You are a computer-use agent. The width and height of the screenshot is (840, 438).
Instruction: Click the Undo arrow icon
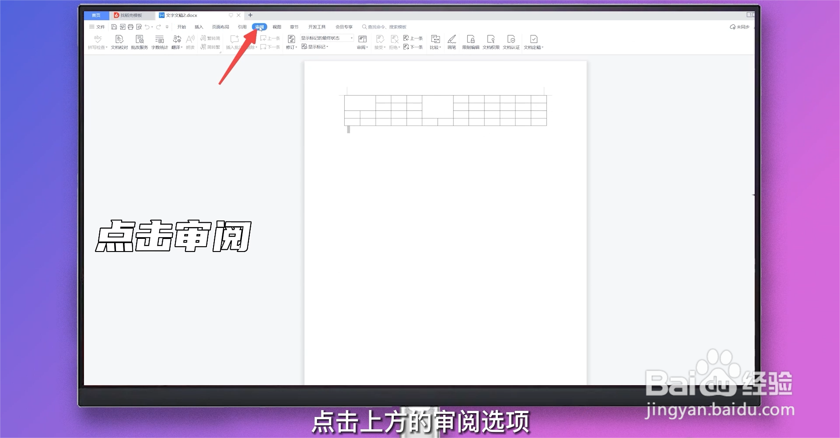click(147, 27)
